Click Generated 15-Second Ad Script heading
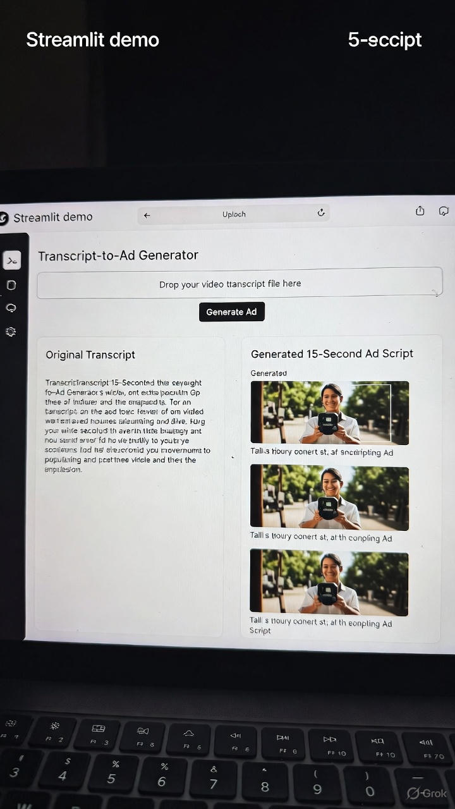455x809 pixels. click(x=332, y=353)
